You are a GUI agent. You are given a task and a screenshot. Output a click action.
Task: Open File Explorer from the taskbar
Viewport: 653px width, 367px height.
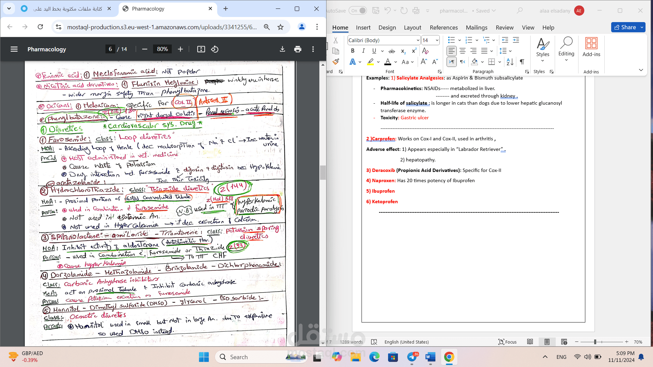click(355, 357)
